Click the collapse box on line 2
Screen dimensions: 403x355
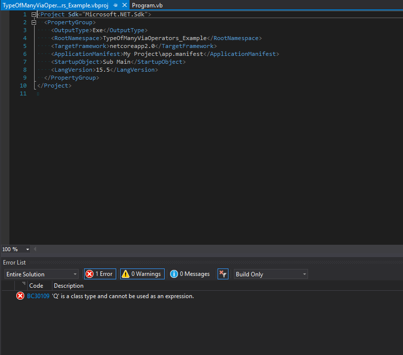[34, 22]
